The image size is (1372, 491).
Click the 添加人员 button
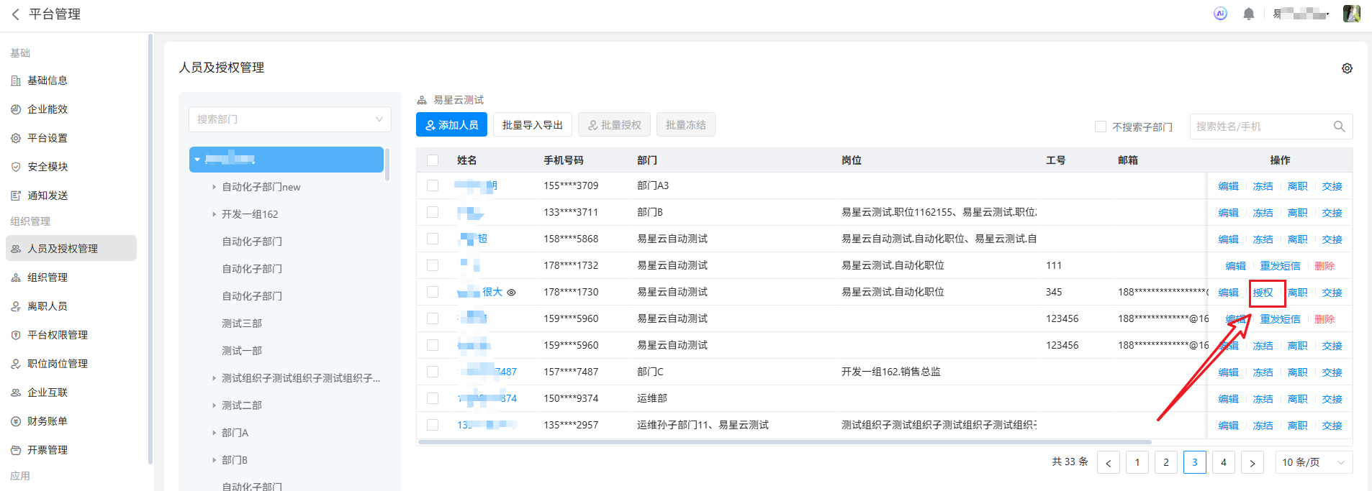click(x=451, y=125)
